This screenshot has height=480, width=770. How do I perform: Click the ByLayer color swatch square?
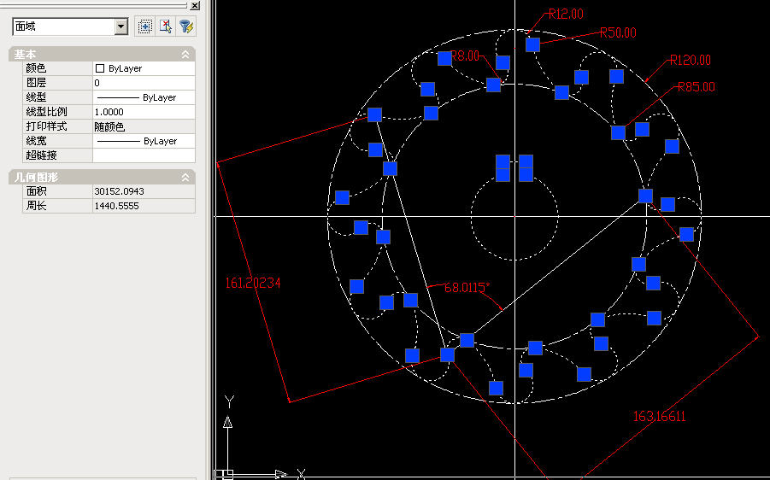(100, 68)
